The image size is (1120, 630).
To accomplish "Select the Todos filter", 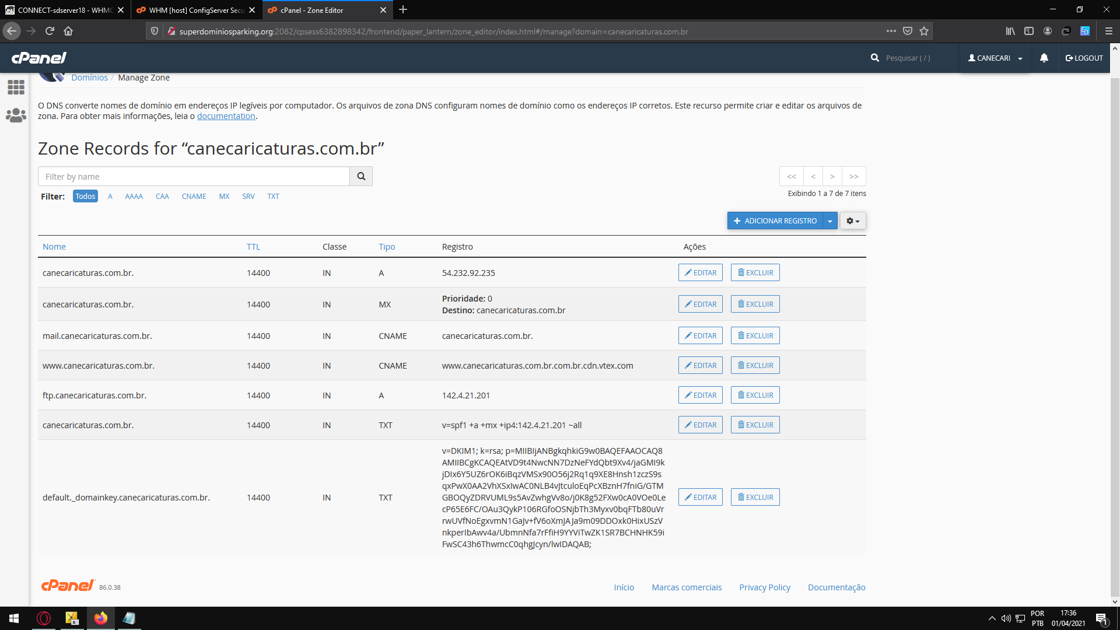I will tap(85, 197).
